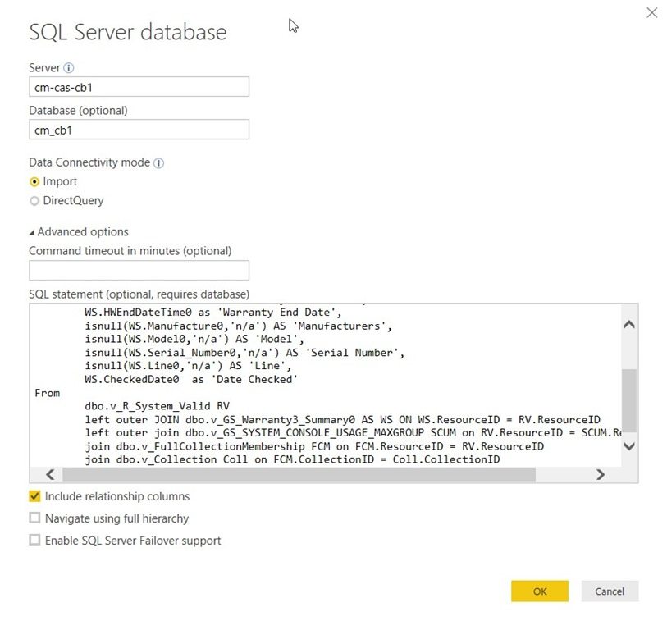Screen dimensions: 667x630
Task: Click the Data Connectivity mode info icon
Action: 158,163
